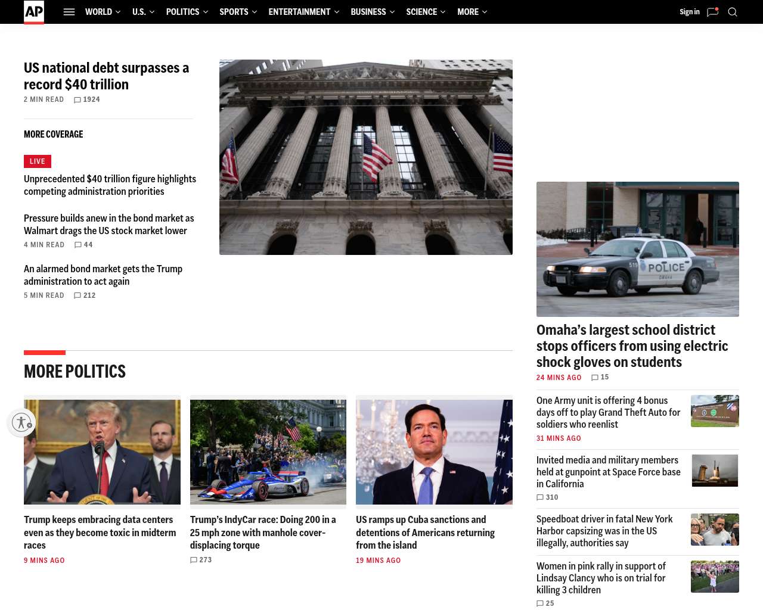Open the accessibility widget icon
This screenshot has height=610, width=763.
(21, 422)
